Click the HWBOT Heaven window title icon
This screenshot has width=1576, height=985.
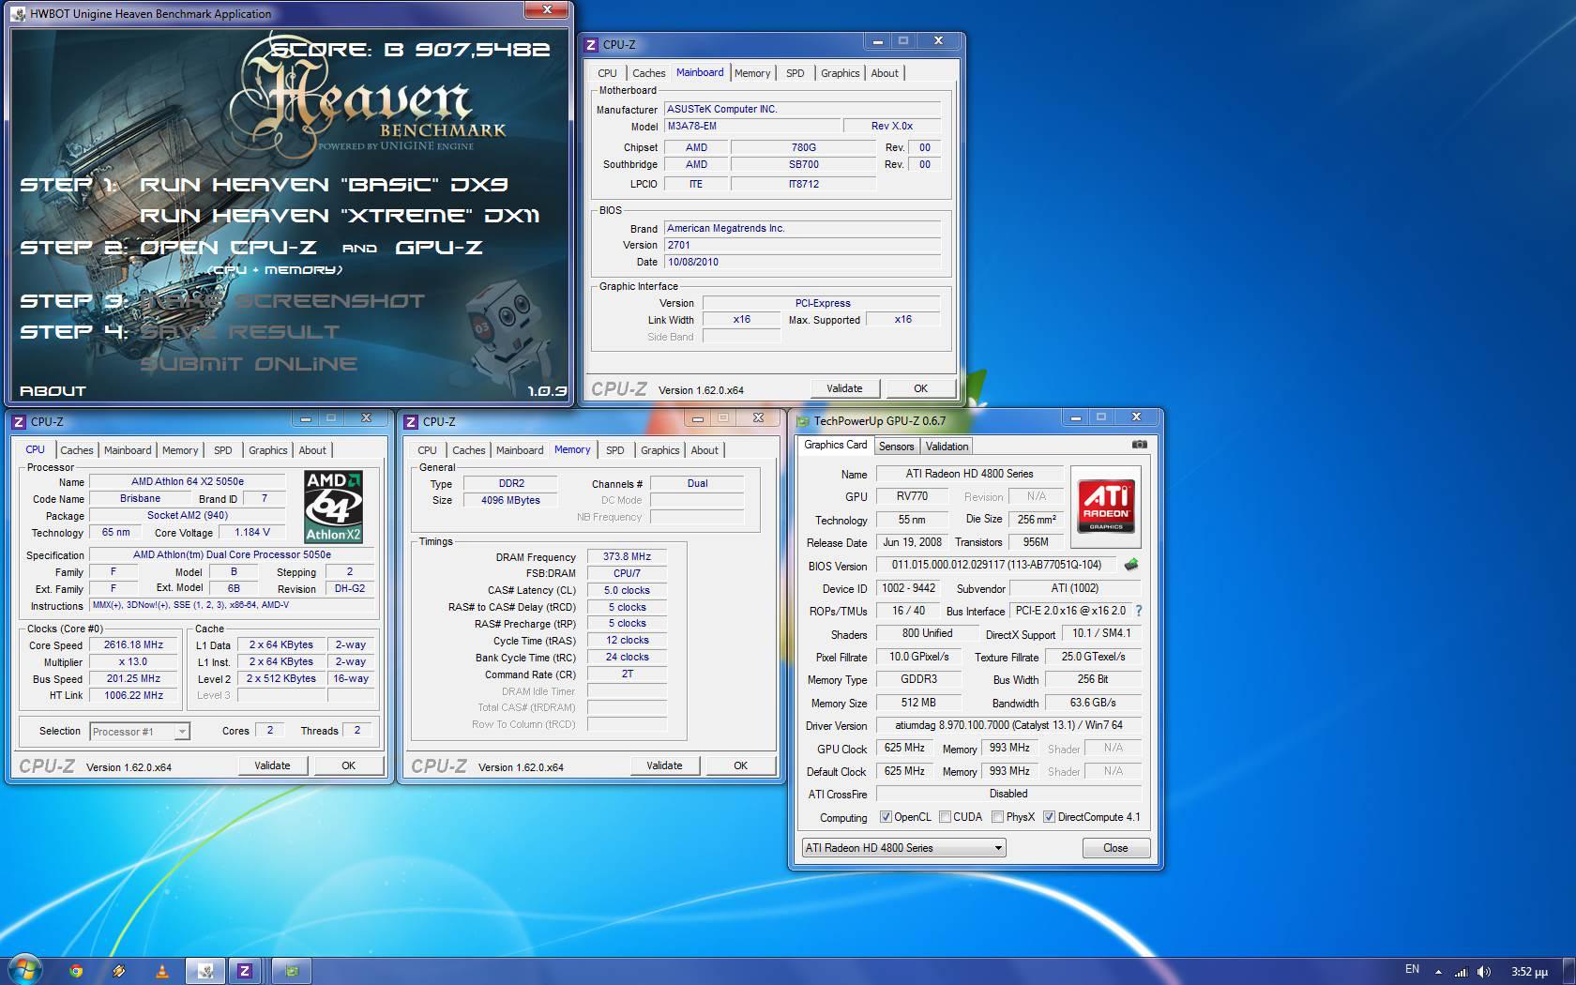click(19, 14)
